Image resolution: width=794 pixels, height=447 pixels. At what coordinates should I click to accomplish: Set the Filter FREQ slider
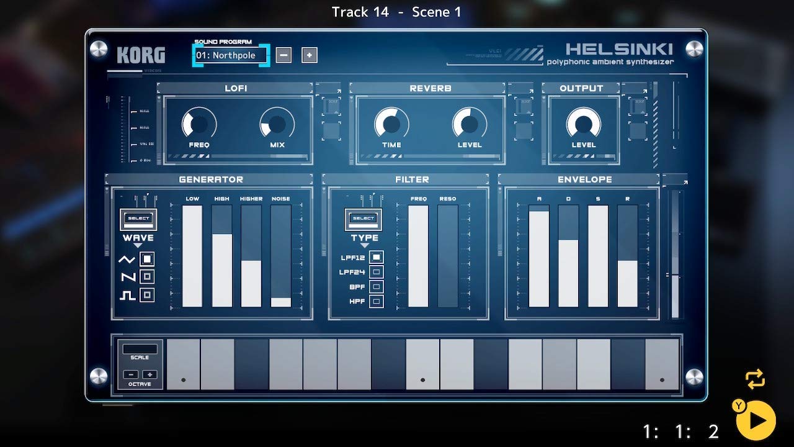(418, 256)
